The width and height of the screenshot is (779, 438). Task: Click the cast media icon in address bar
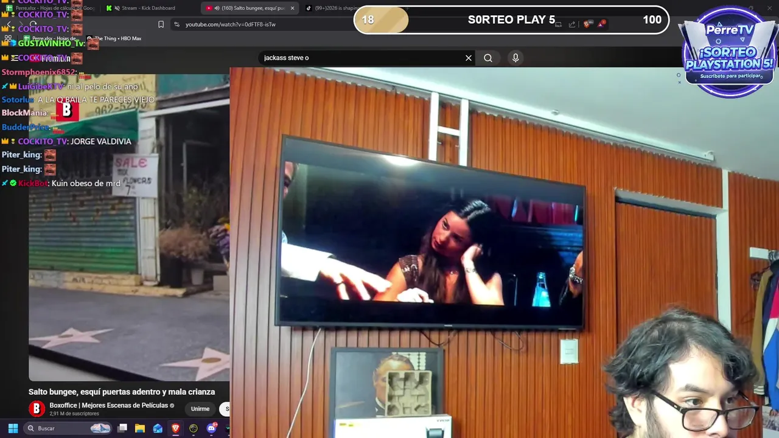tap(558, 24)
